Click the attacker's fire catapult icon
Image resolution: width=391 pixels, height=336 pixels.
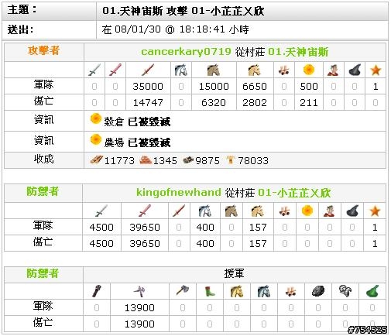click(x=309, y=70)
